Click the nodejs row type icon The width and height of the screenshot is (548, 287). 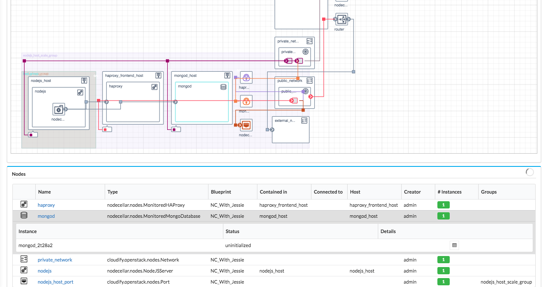(x=24, y=270)
